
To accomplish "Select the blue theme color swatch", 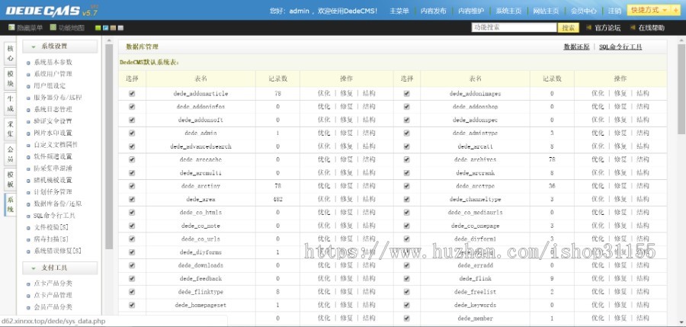I will [105, 28].
